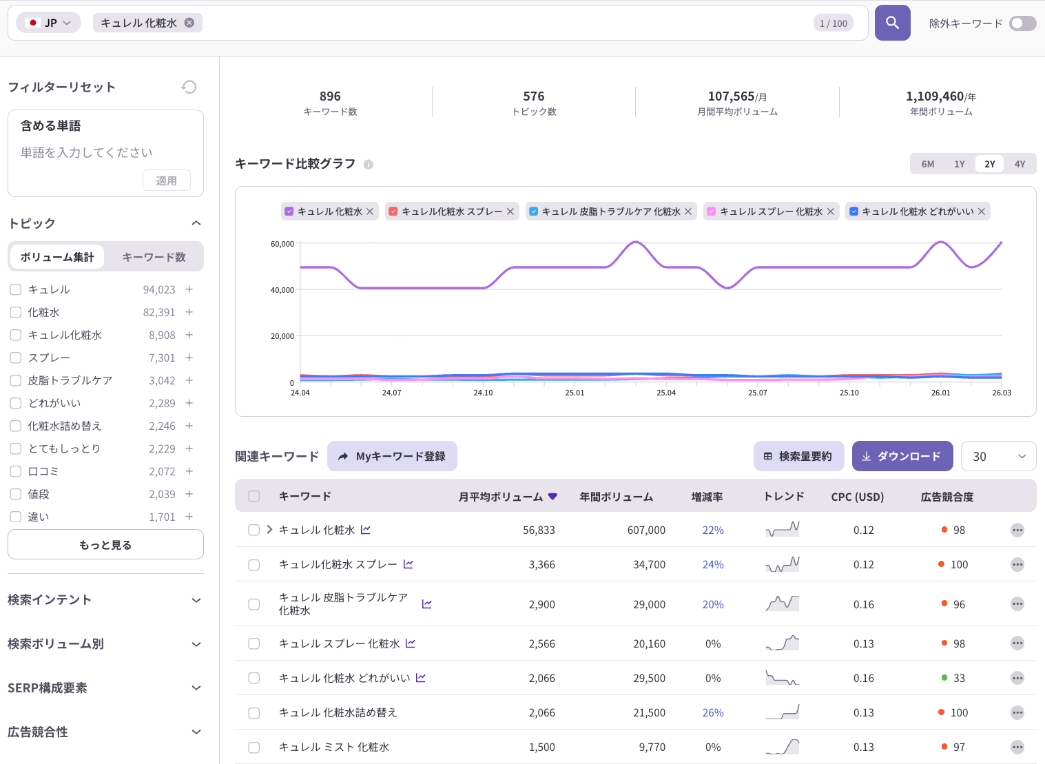This screenshot has height=764, width=1045.
Task: Open chart icon for キュレル スプレー 化粧水 row
Action: (x=411, y=643)
